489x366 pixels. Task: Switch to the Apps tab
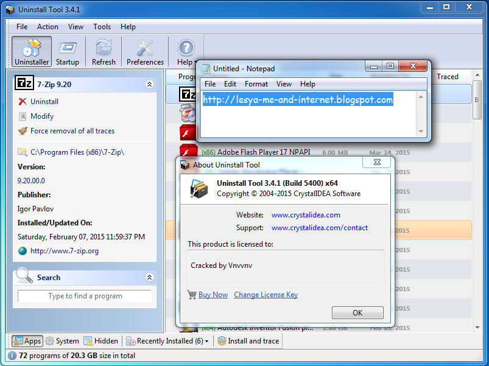[x=27, y=341]
